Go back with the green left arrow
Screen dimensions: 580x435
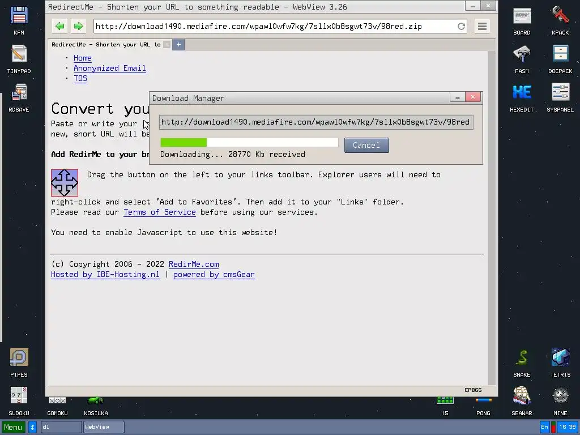point(60,26)
